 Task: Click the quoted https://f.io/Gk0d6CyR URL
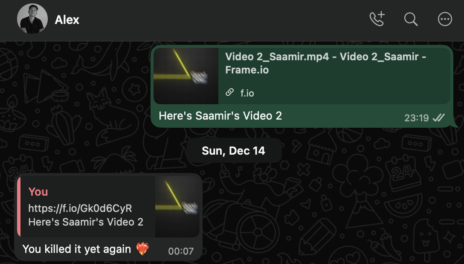click(x=80, y=208)
